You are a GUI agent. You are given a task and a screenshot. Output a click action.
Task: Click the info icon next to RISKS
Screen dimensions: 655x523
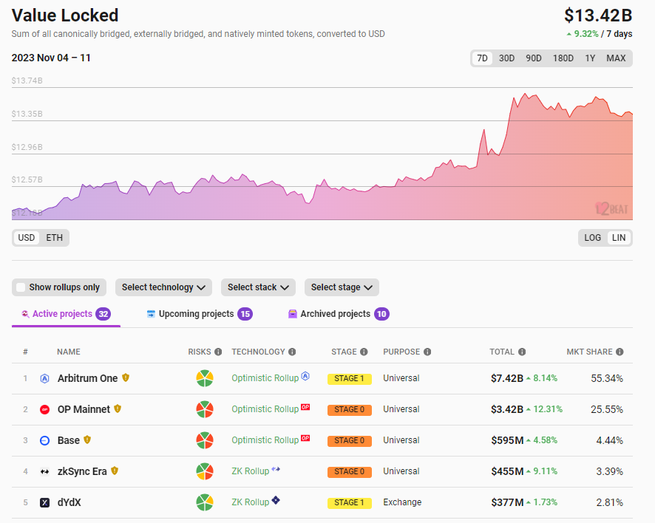click(x=218, y=352)
